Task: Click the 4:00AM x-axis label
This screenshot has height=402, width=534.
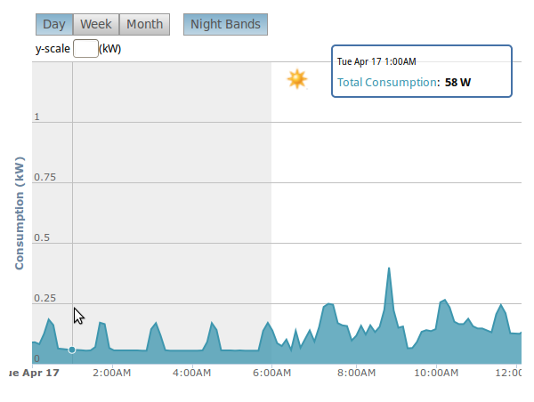Action: (x=191, y=374)
